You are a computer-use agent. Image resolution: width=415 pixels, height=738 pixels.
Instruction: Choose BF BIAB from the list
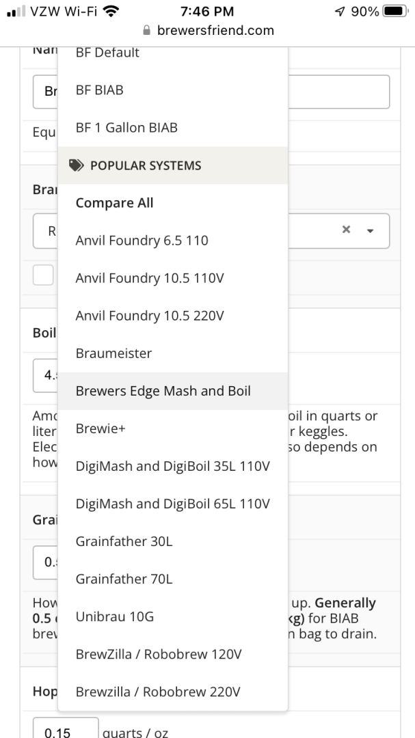(100, 90)
